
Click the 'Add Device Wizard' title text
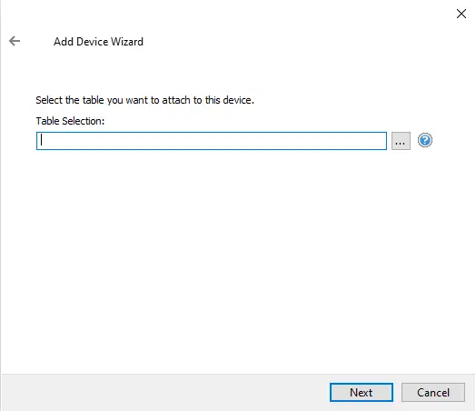(x=98, y=42)
